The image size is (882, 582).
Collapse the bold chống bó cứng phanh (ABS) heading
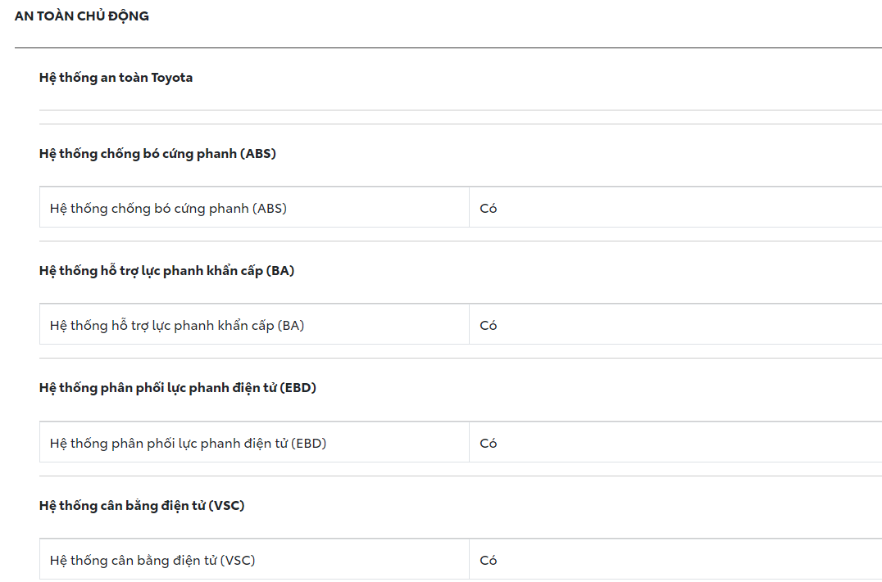(x=157, y=154)
